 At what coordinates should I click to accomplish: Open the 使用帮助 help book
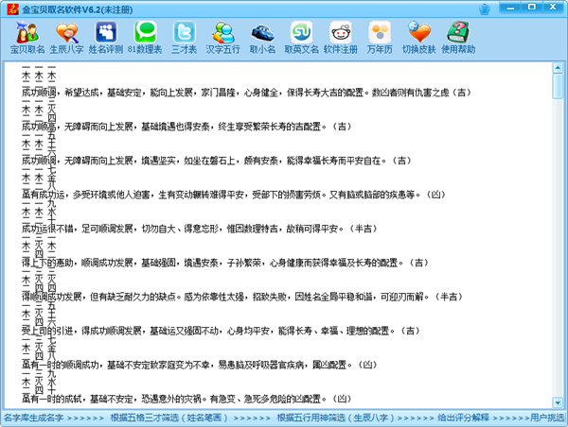(458, 38)
